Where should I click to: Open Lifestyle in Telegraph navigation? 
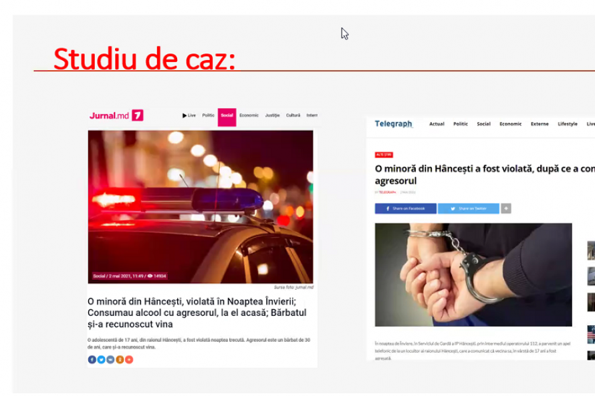click(568, 124)
